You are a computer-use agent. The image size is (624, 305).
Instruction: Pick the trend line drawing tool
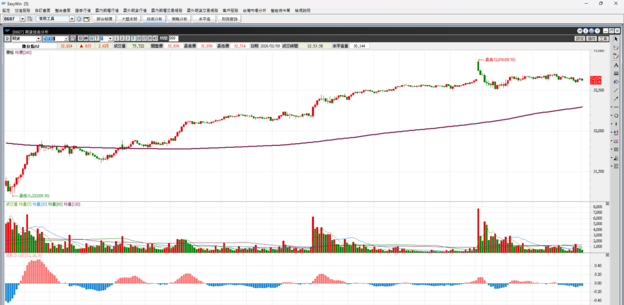(x=616, y=90)
